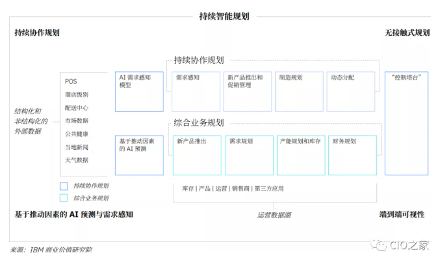Click the 运营数据湖 label
The width and height of the screenshot is (440, 255).
tap(274, 215)
